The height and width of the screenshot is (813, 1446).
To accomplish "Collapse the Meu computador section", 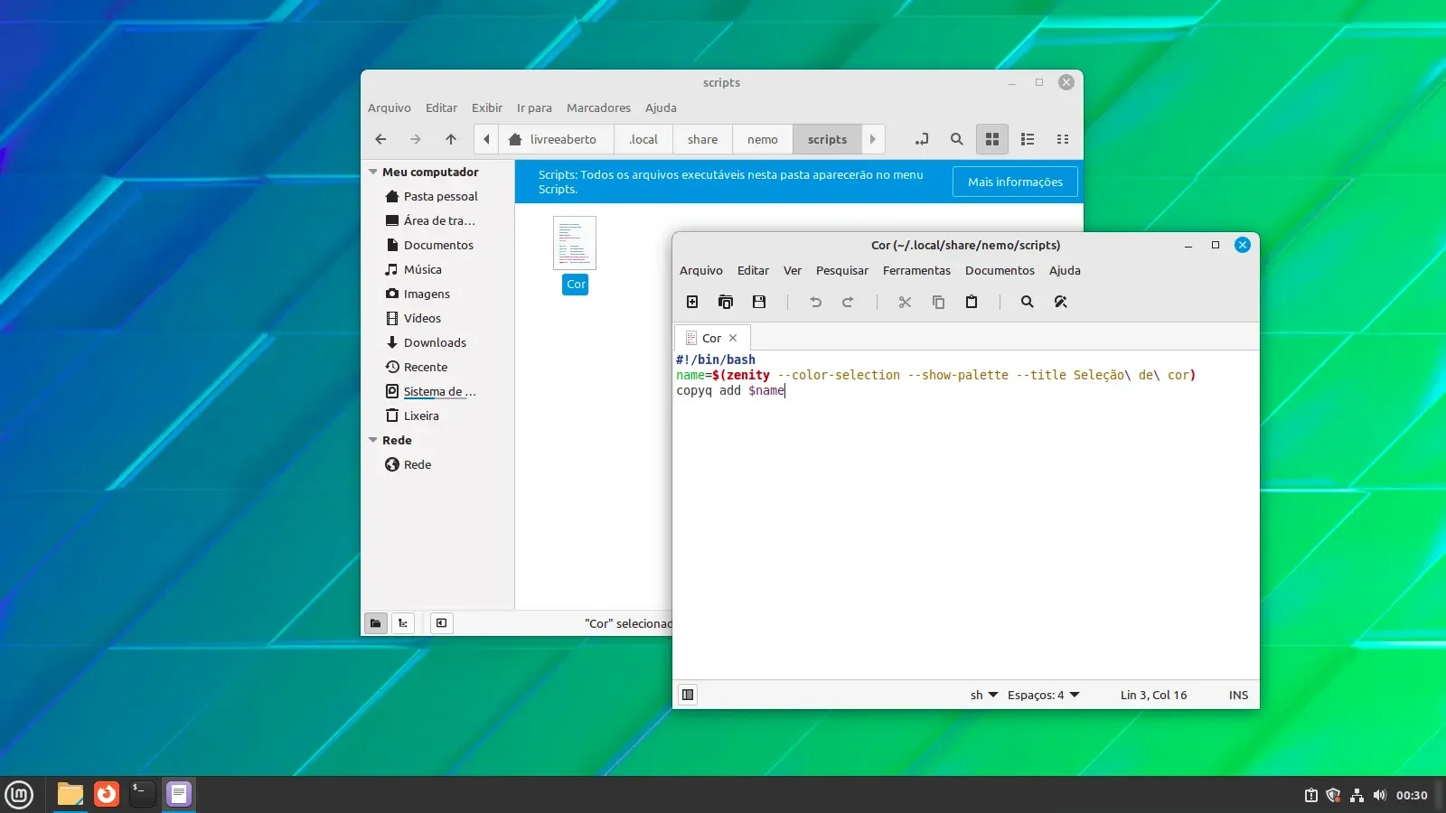I will (x=372, y=172).
